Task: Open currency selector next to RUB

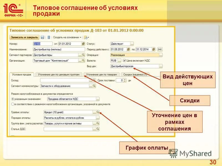Action: click(x=120, y=61)
